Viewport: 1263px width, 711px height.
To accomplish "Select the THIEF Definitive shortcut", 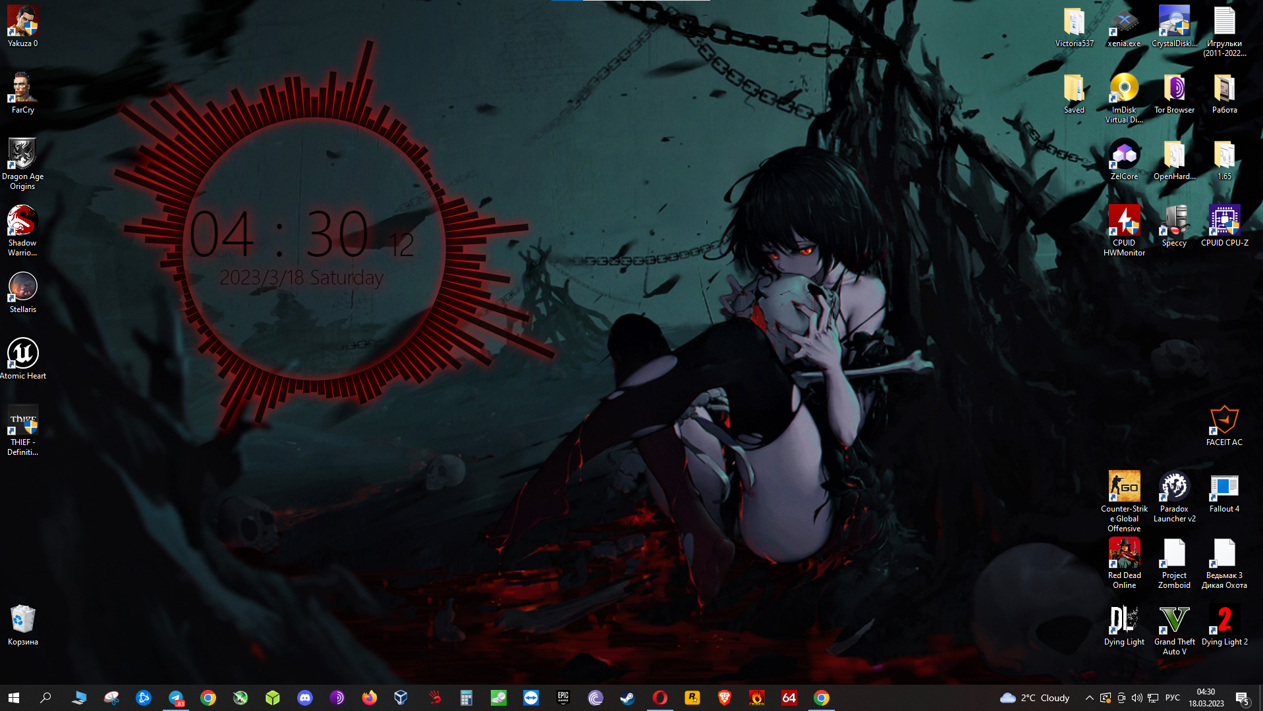I will (x=22, y=431).
